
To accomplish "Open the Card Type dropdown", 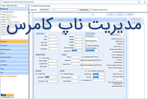I will tap(51, 77).
